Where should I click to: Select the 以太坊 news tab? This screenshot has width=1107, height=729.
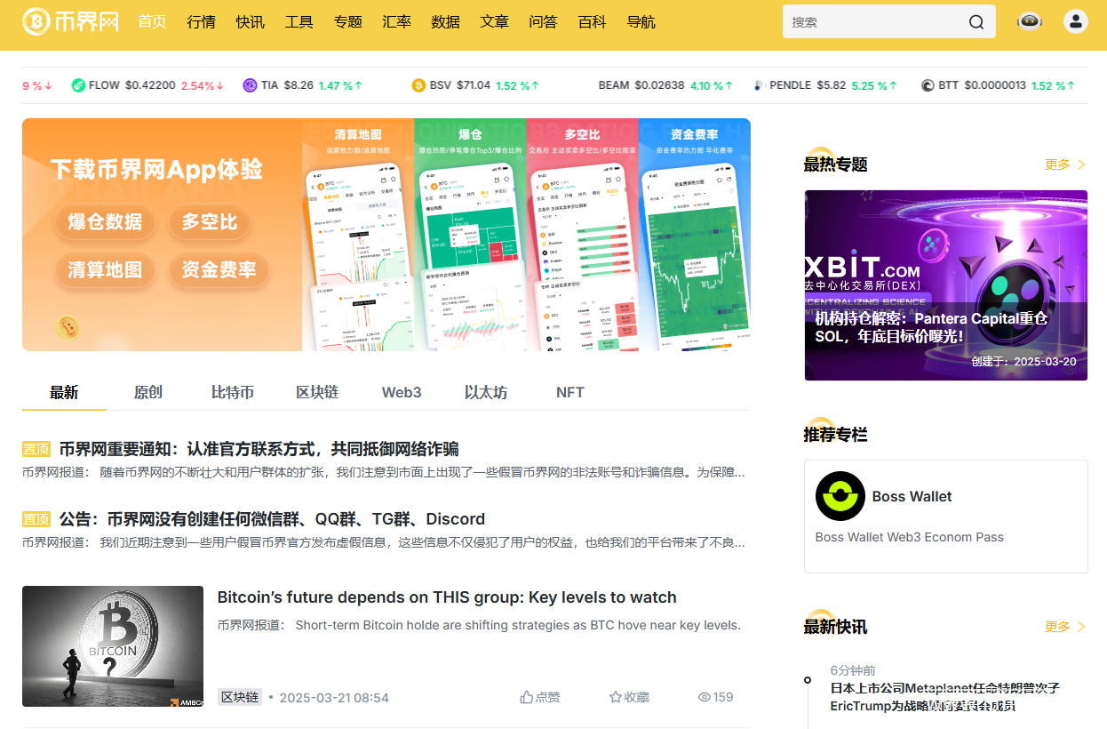(x=485, y=392)
